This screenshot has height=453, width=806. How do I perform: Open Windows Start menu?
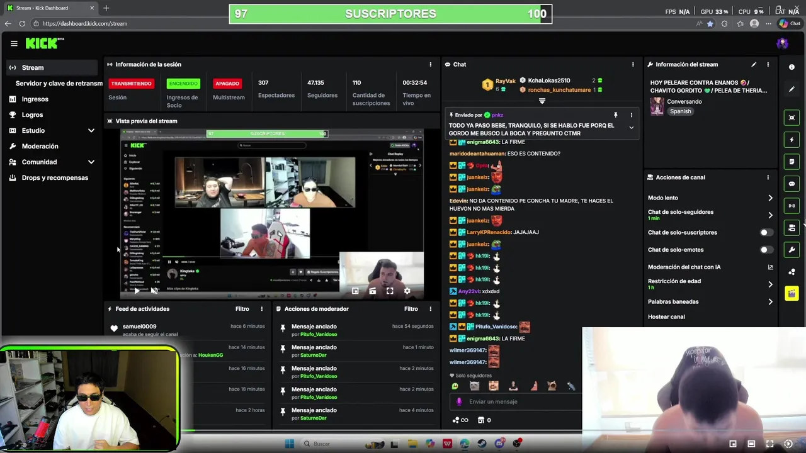(x=290, y=444)
